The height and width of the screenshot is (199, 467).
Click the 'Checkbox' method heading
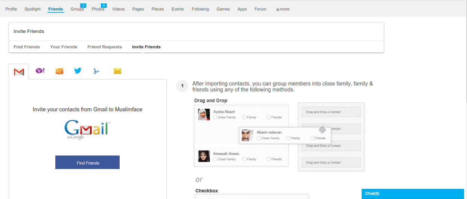(x=207, y=191)
